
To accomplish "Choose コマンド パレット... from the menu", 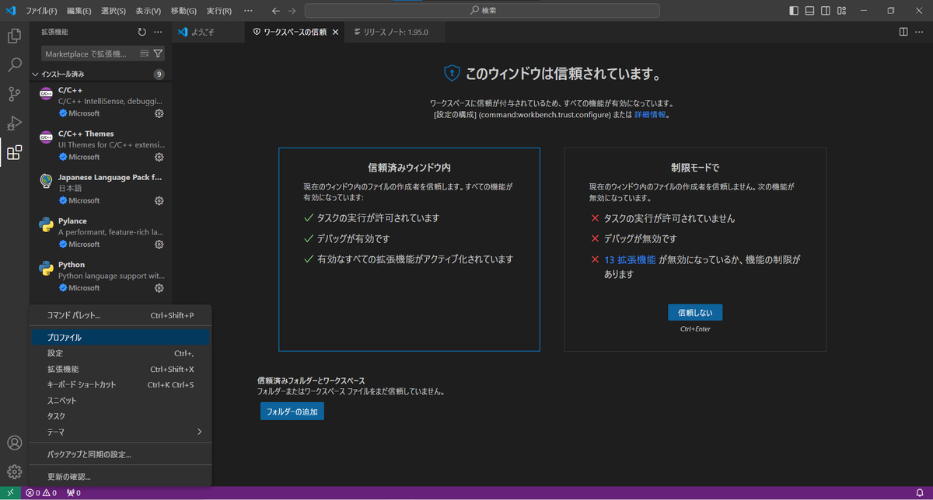I will click(121, 315).
